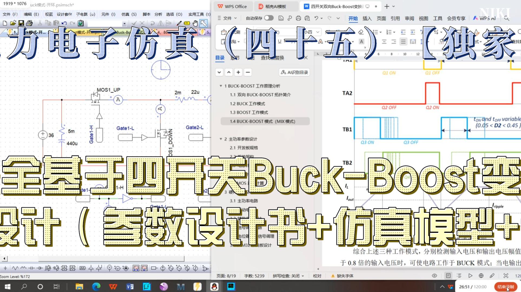Select the wire pencil tool in PSIM

(179, 23)
